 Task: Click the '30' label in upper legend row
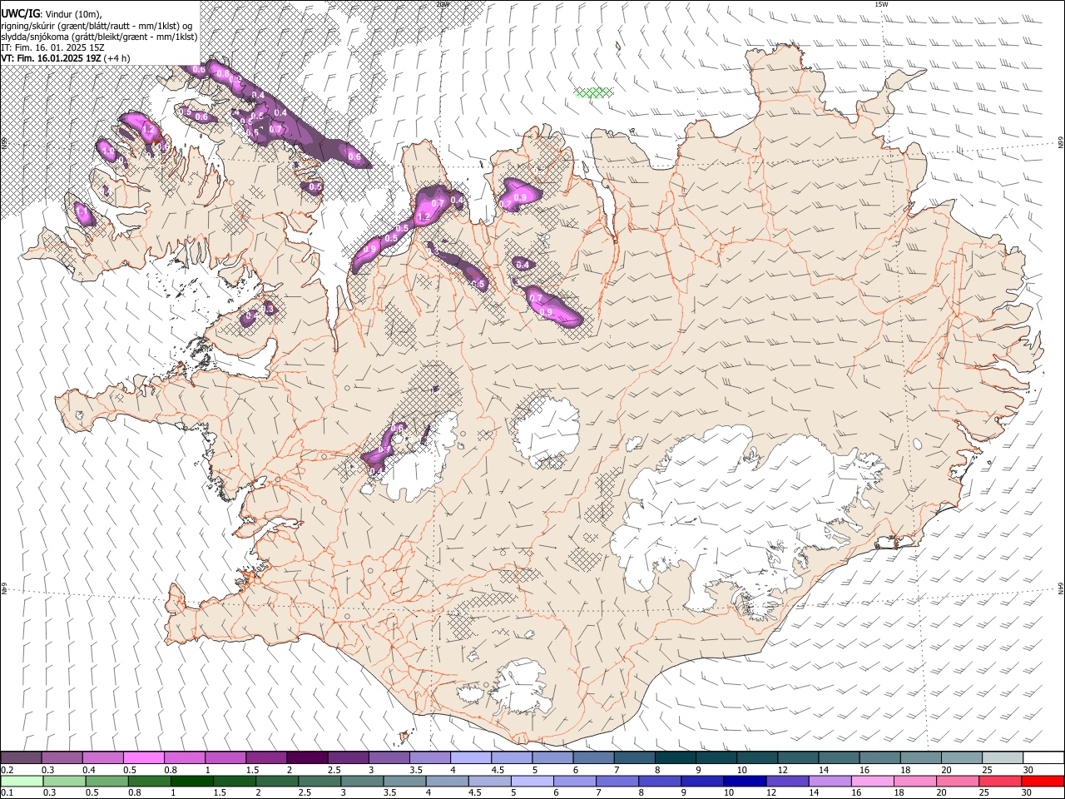(x=1028, y=770)
